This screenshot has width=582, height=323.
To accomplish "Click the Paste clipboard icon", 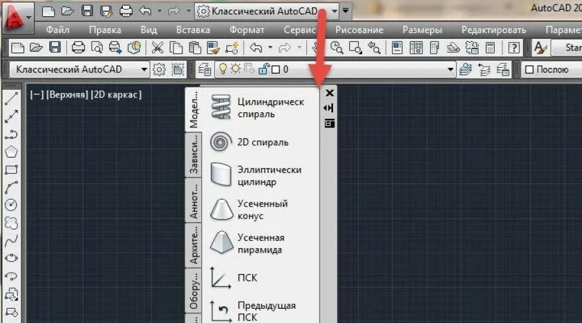I will tap(195, 47).
